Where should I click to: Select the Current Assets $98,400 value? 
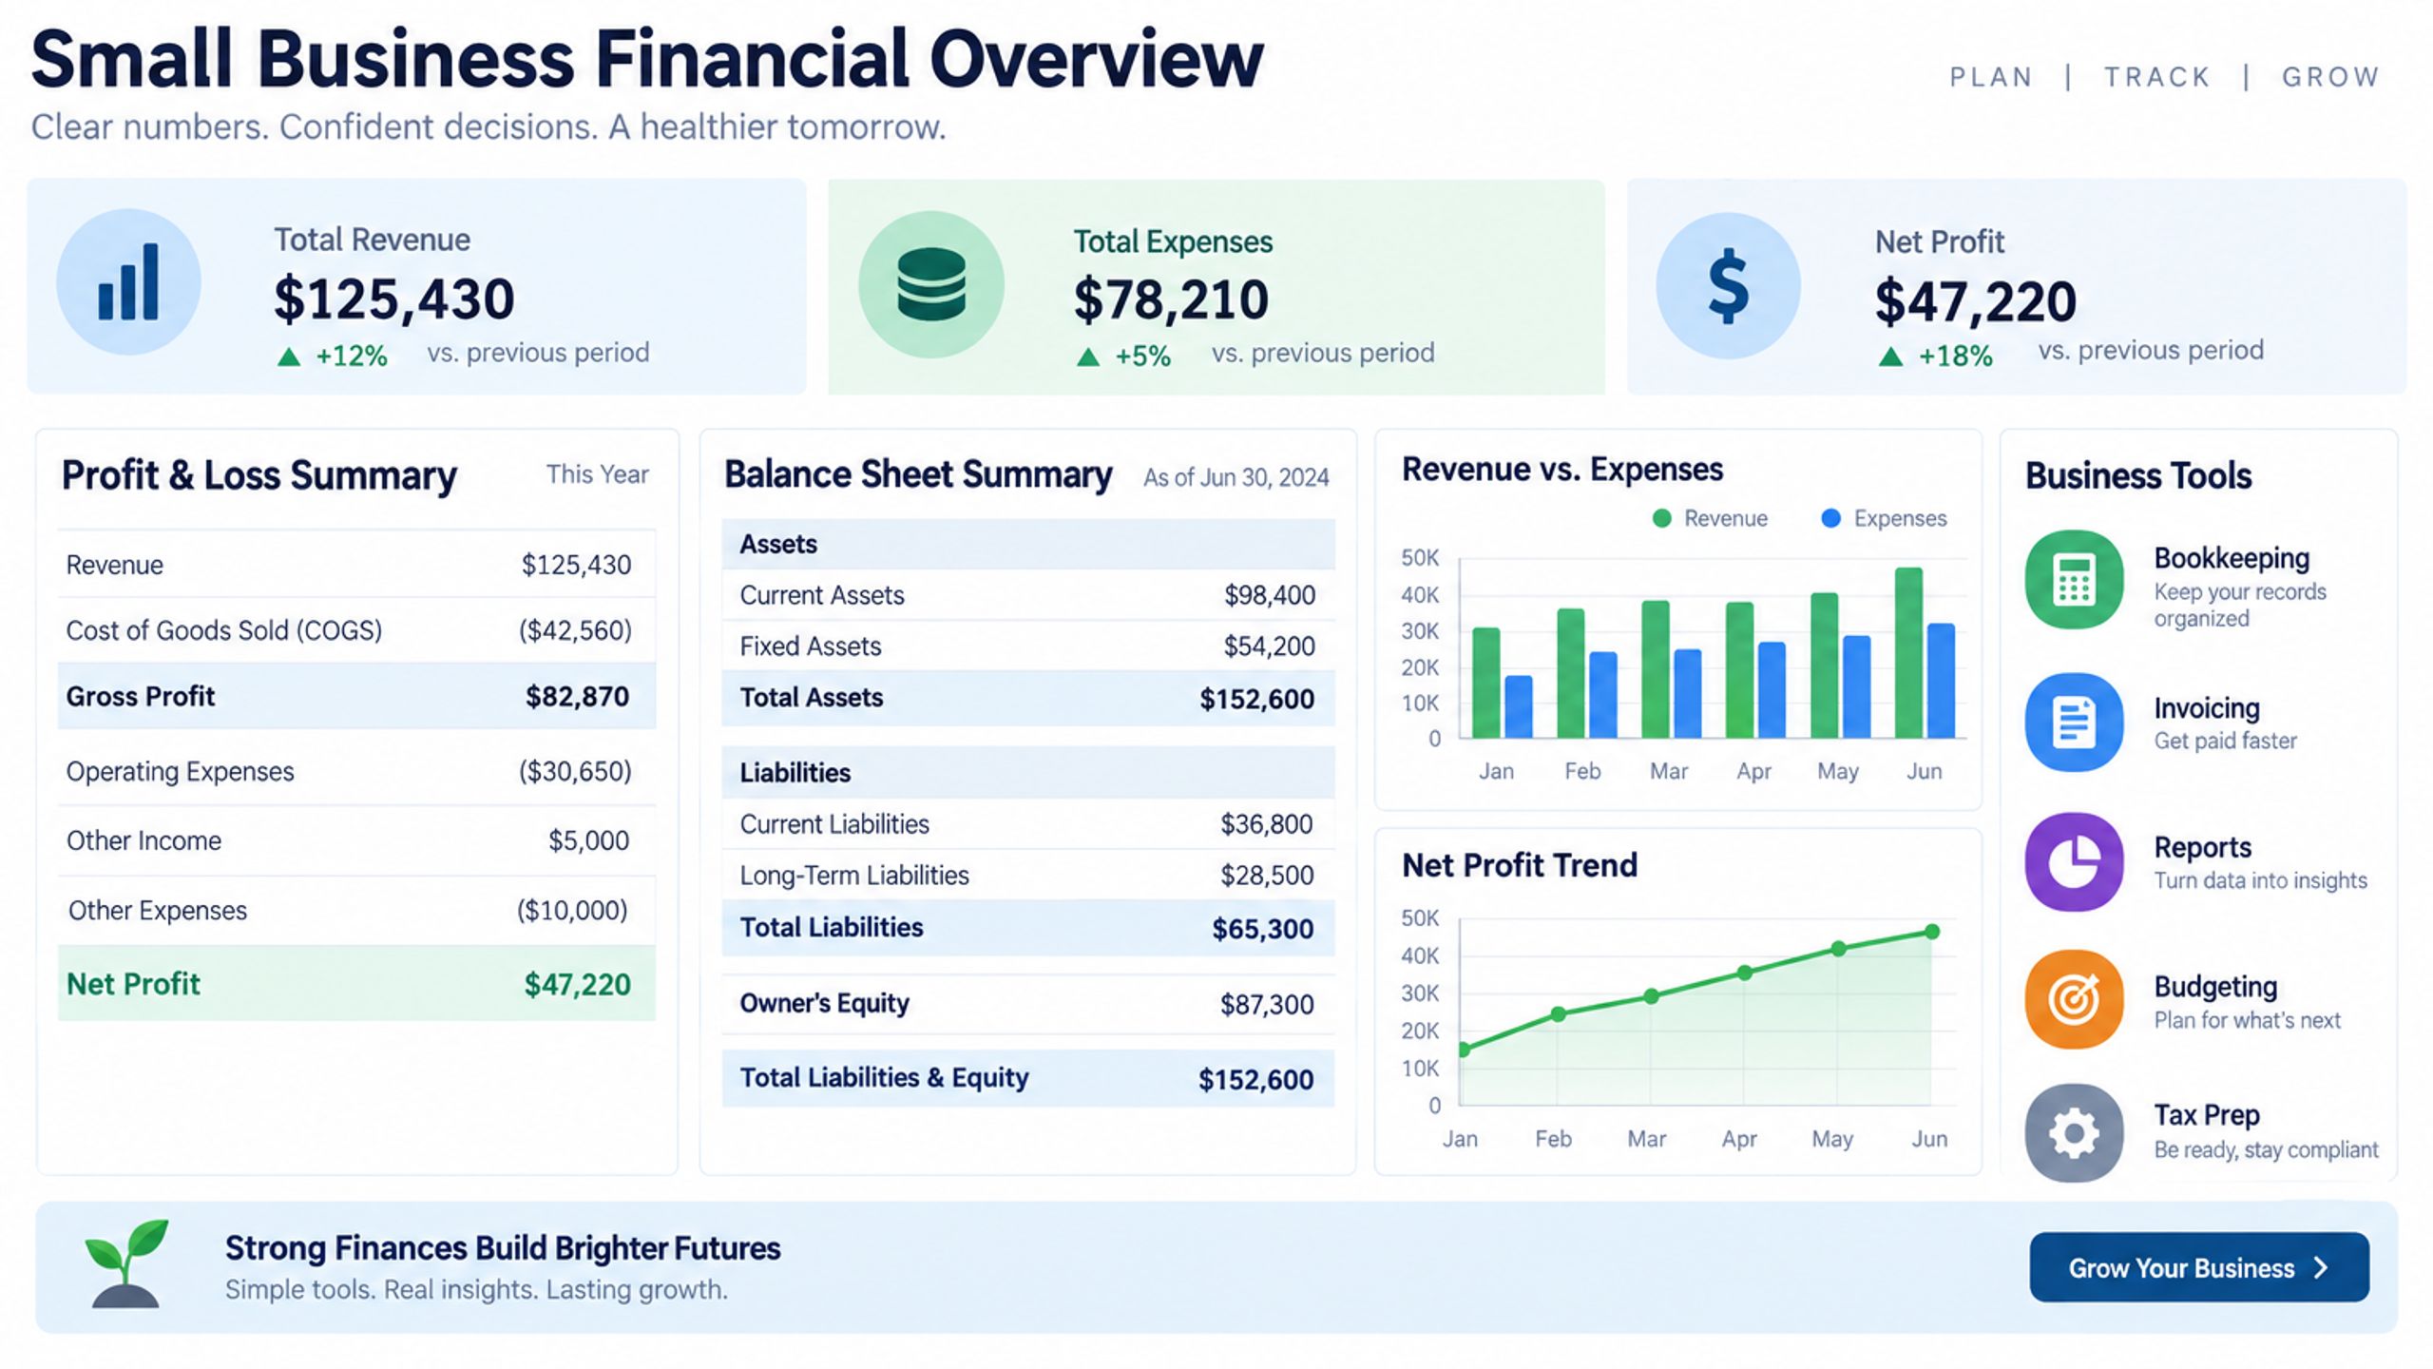coord(1269,595)
